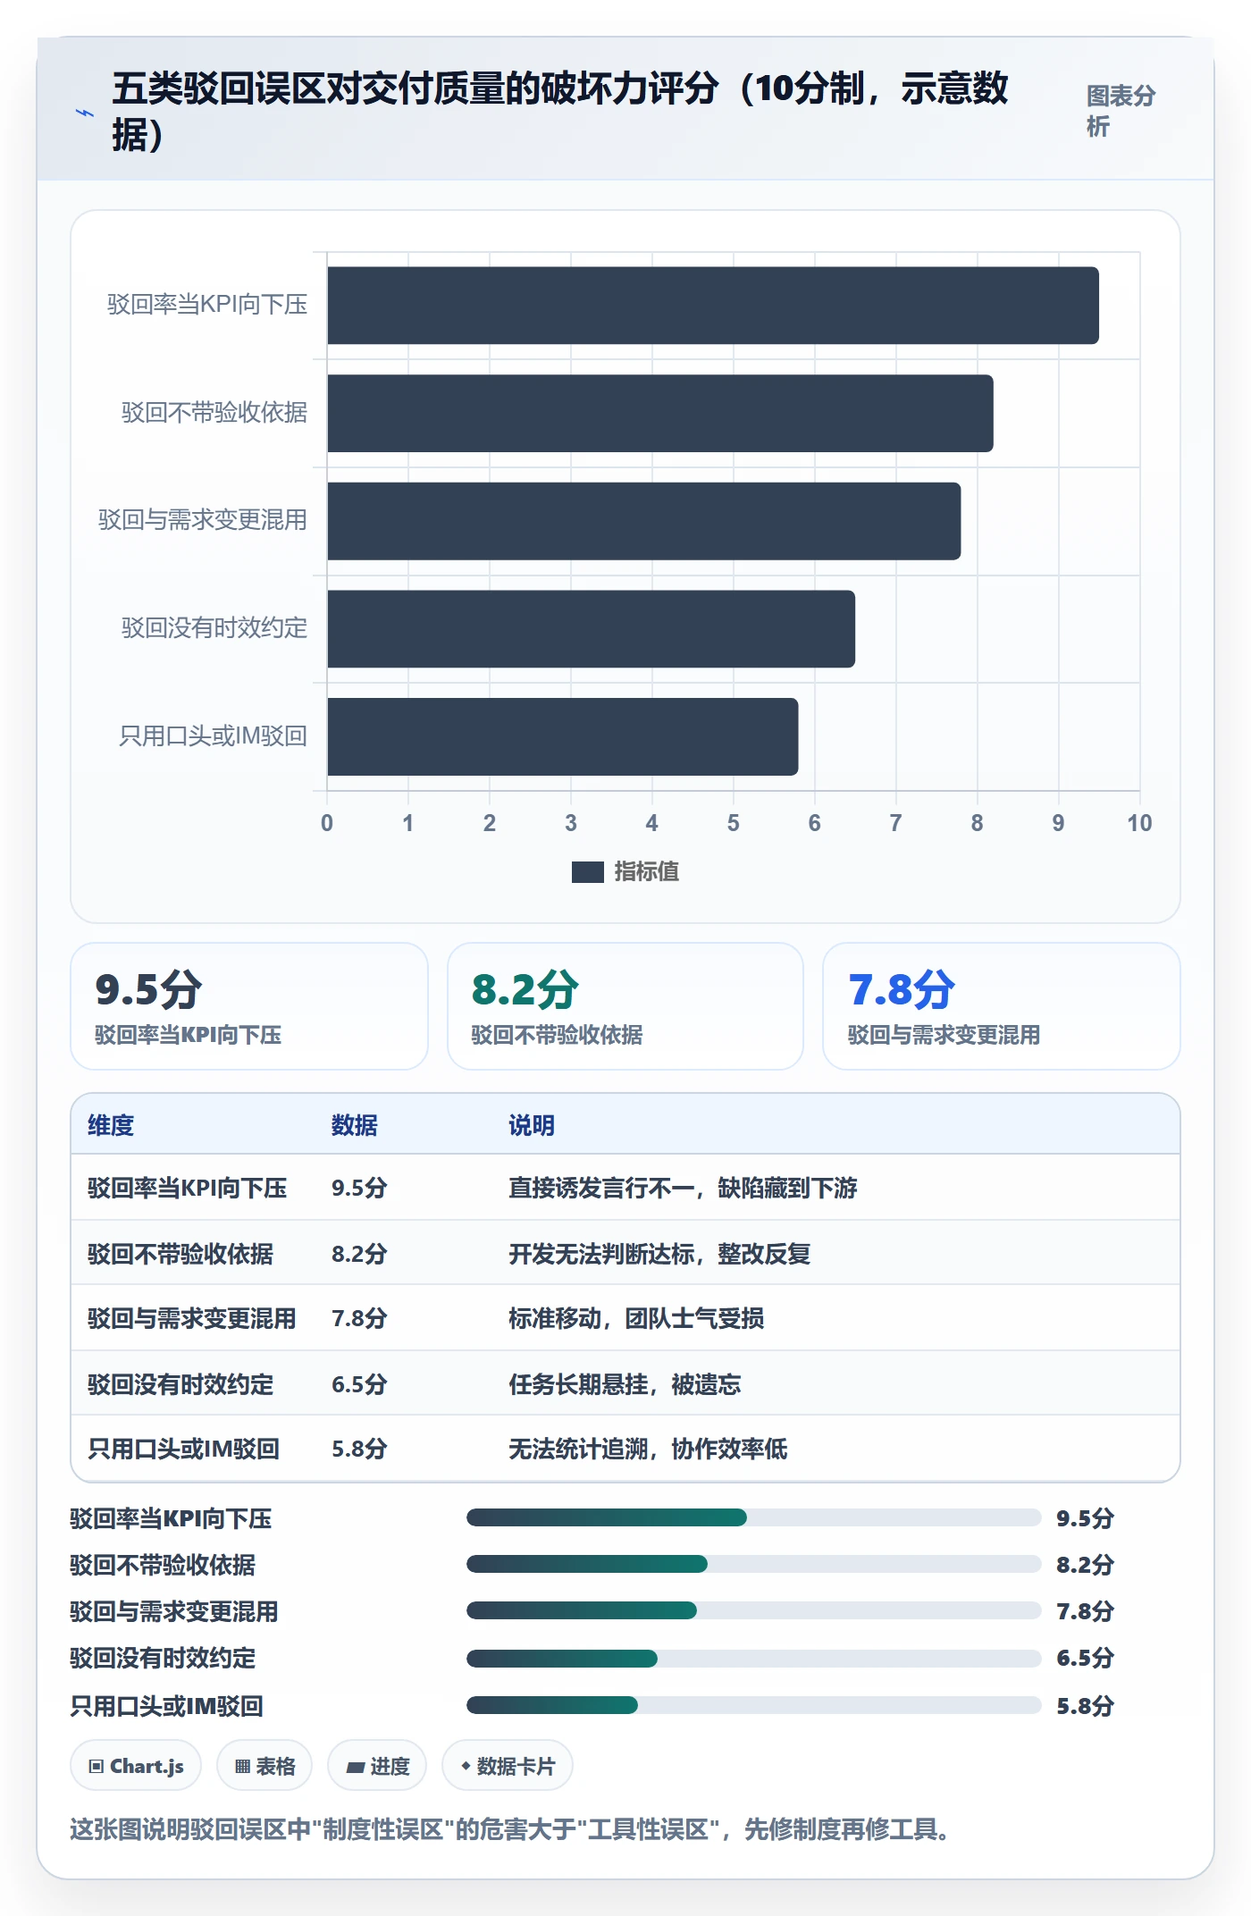Click 任务长期悬挂，被遗忘 cell
Viewport: 1251px width, 1916px height.
click(x=625, y=1384)
